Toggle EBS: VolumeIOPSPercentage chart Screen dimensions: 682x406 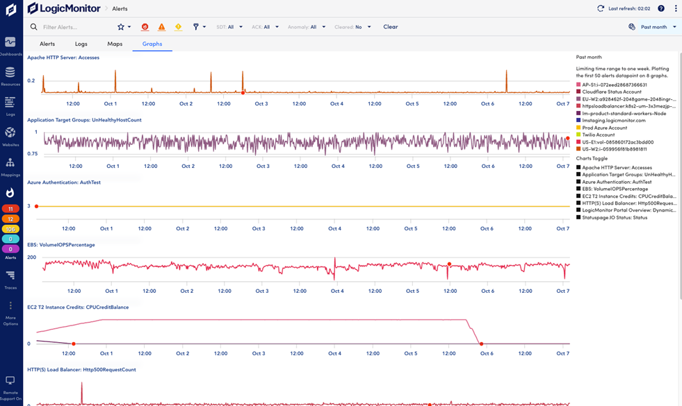pos(612,189)
